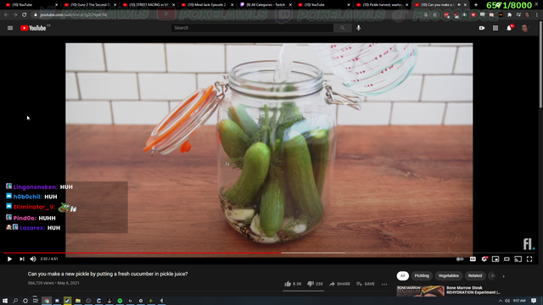The image size is (543, 305).
Task: Go back with the browser back arrow
Action: pos(6,15)
